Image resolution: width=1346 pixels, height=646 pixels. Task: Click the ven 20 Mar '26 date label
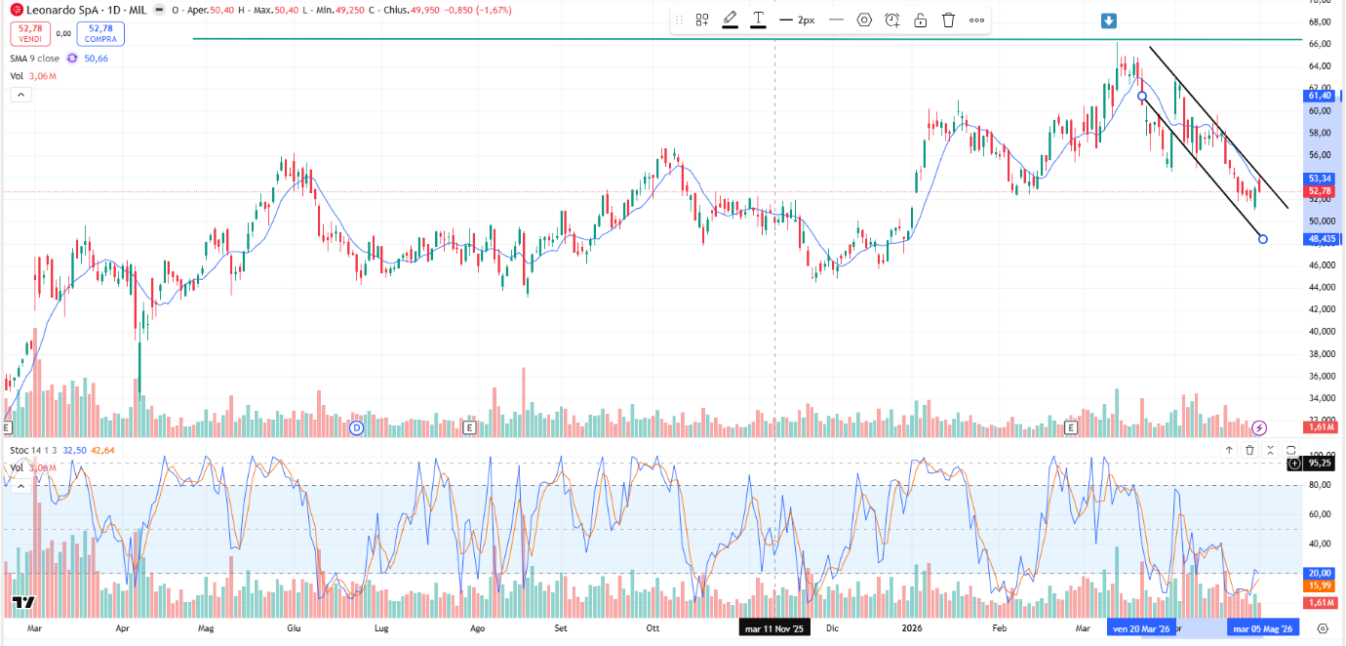[x=1141, y=629]
